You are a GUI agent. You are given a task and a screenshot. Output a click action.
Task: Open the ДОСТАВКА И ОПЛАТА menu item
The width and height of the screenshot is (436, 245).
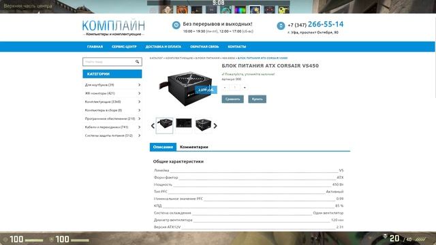click(163, 47)
